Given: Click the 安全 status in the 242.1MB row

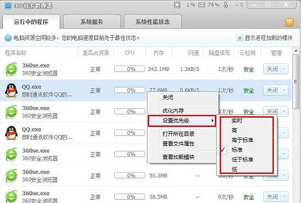Looking at the screenshot, I should [248, 69].
